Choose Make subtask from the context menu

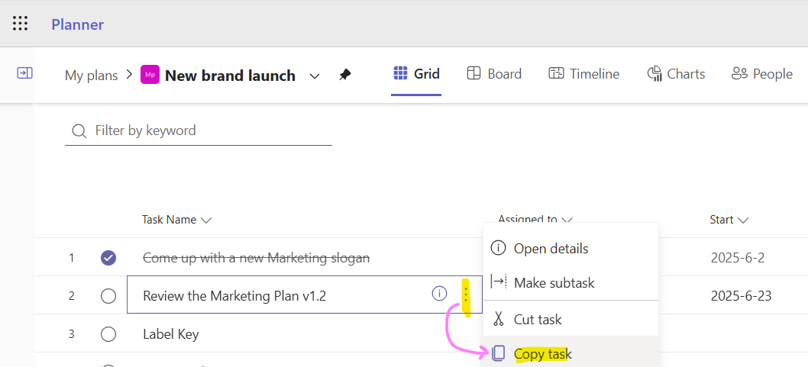pyautogui.click(x=570, y=282)
